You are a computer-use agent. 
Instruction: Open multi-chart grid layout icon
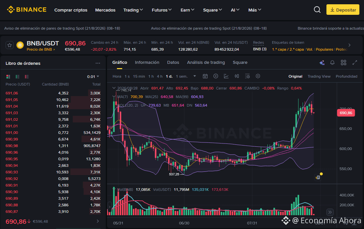coord(344,63)
